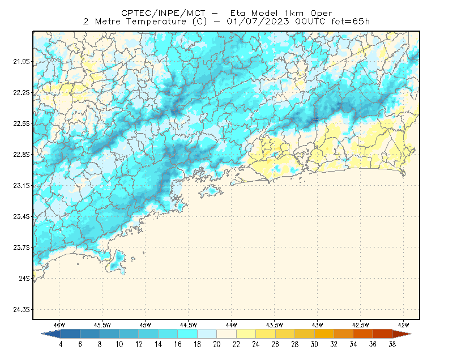
Task: Pick the 14–16 legend color segment
Action: click(x=168, y=334)
